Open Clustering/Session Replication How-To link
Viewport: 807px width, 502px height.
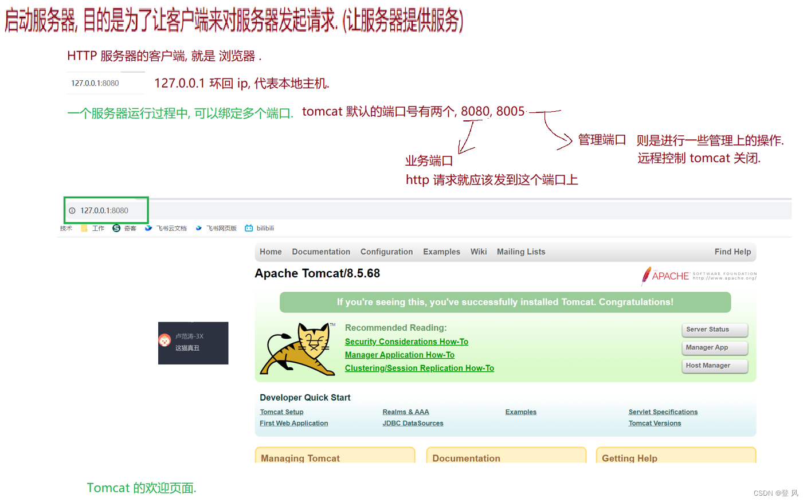[x=420, y=368]
